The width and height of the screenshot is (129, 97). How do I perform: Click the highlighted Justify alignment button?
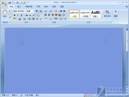[x=56, y=15]
